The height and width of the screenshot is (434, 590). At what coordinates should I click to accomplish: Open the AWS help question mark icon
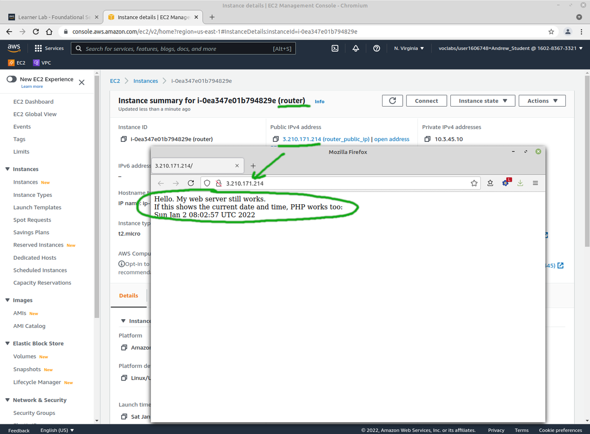point(377,48)
